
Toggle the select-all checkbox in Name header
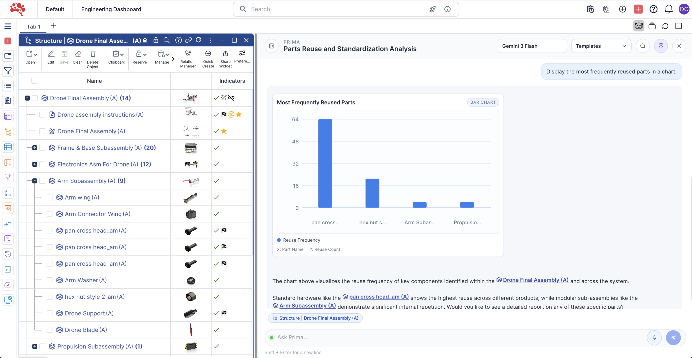pos(34,81)
